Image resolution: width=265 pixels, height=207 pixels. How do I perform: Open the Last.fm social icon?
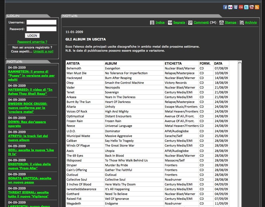coord(241,7)
